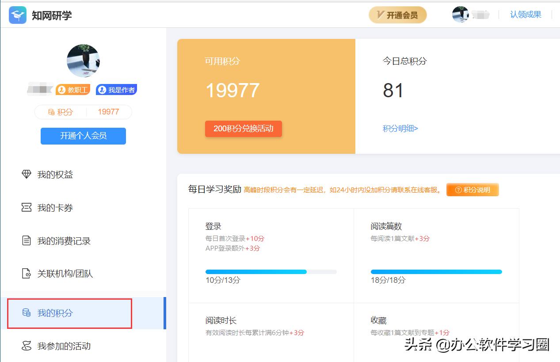Click the 知网研学 logo icon
The image size is (560, 362).
(x=17, y=14)
